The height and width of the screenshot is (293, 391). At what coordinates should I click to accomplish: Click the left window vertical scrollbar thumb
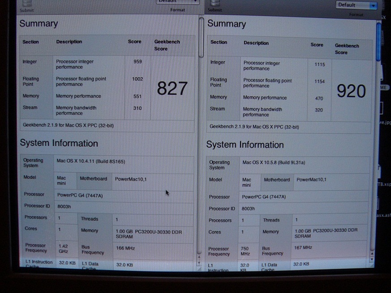[x=201, y=38]
